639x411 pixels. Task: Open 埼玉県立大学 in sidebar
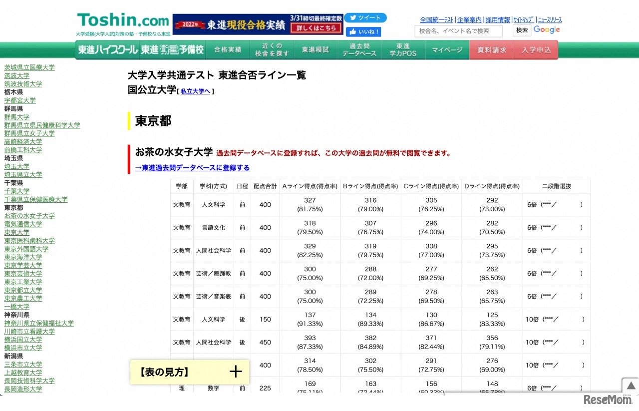click(x=23, y=175)
